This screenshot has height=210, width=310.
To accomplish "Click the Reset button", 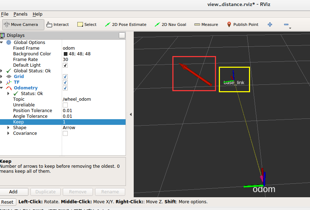I will tap(7, 202).
